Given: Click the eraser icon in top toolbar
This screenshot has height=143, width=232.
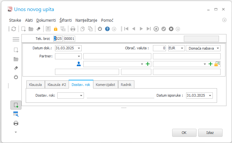Looking at the screenshot, I should pos(38,29).
